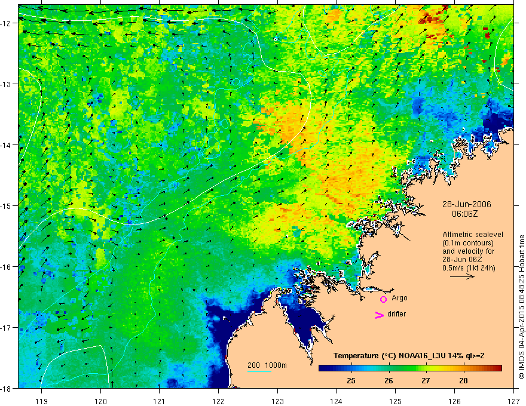Click the longitude label 126

[x=454, y=401]
